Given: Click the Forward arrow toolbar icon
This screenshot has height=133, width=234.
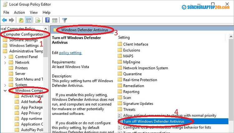Looking at the screenshot, I should tap(12, 20).
